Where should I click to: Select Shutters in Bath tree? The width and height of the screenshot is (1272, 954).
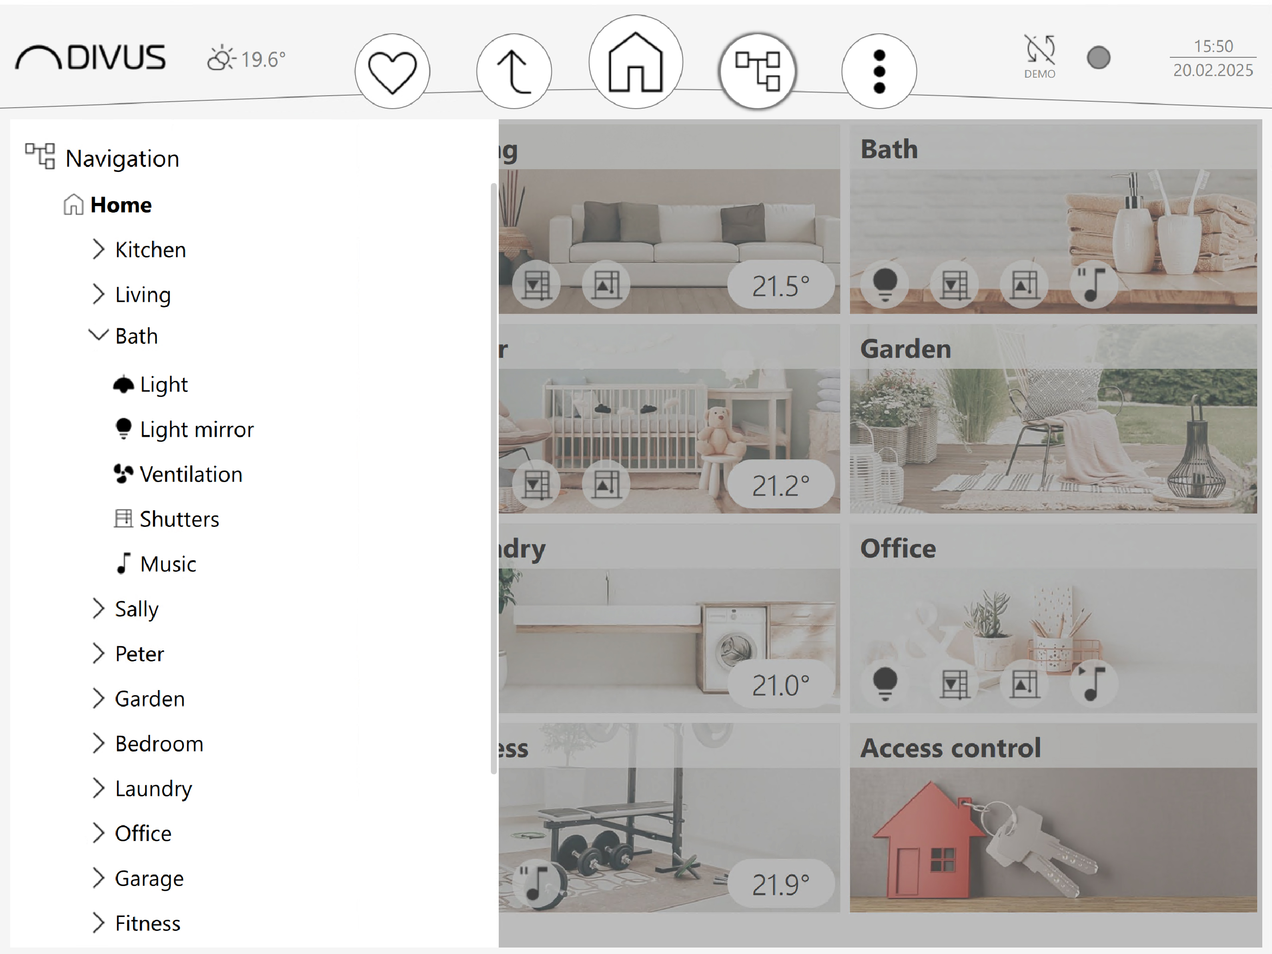click(179, 519)
